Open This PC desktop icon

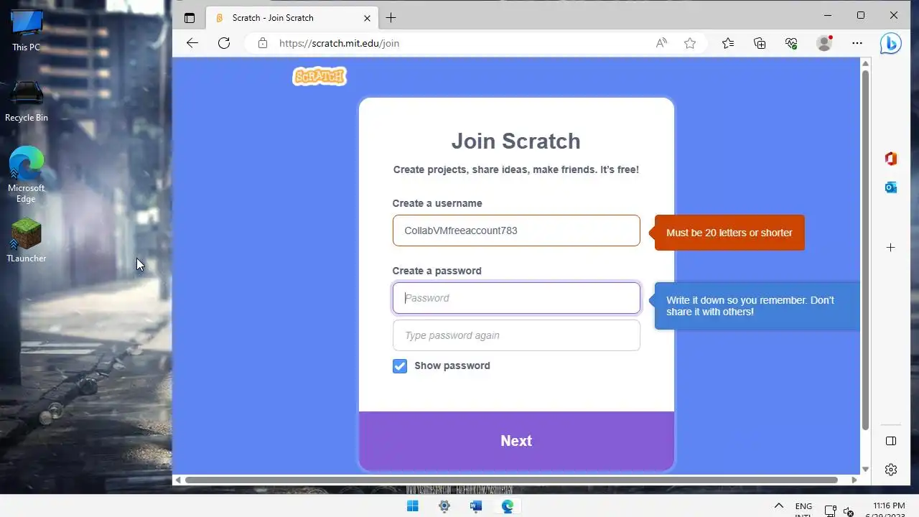coord(27,31)
